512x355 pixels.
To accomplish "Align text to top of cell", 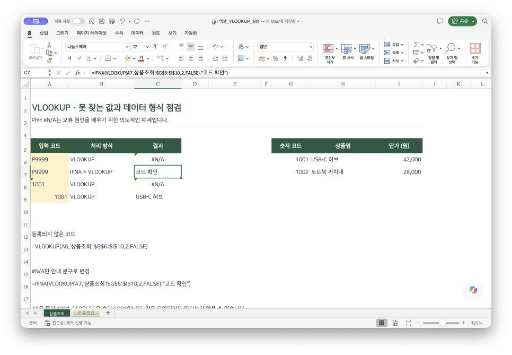I will (x=181, y=46).
